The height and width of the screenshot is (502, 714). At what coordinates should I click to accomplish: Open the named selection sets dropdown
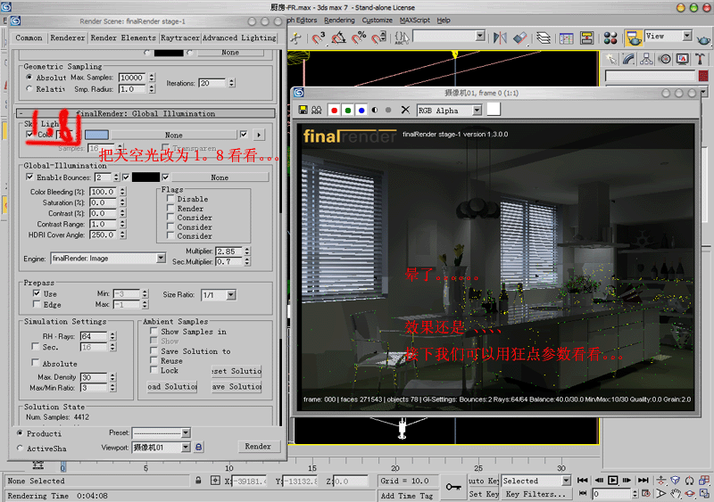point(449,36)
